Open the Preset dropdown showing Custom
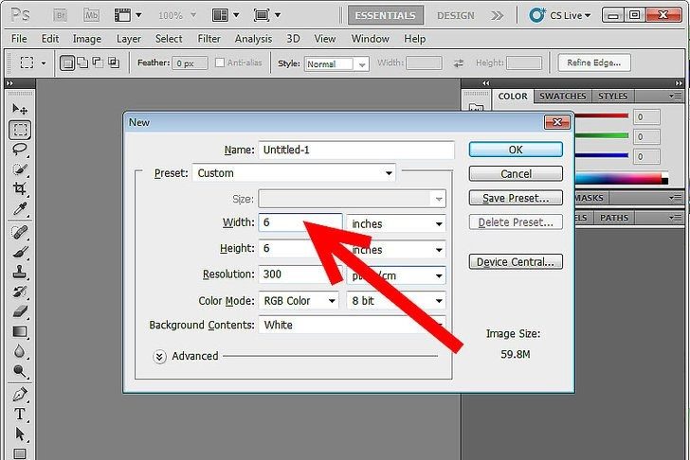Viewport: 690px width, 460px height. [x=294, y=173]
